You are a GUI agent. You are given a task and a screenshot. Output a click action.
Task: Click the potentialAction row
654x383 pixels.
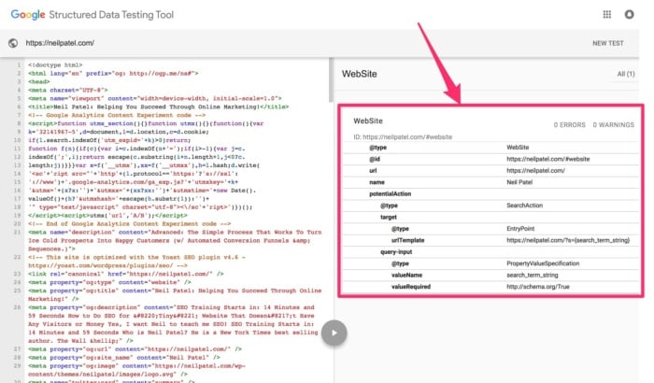491,194
